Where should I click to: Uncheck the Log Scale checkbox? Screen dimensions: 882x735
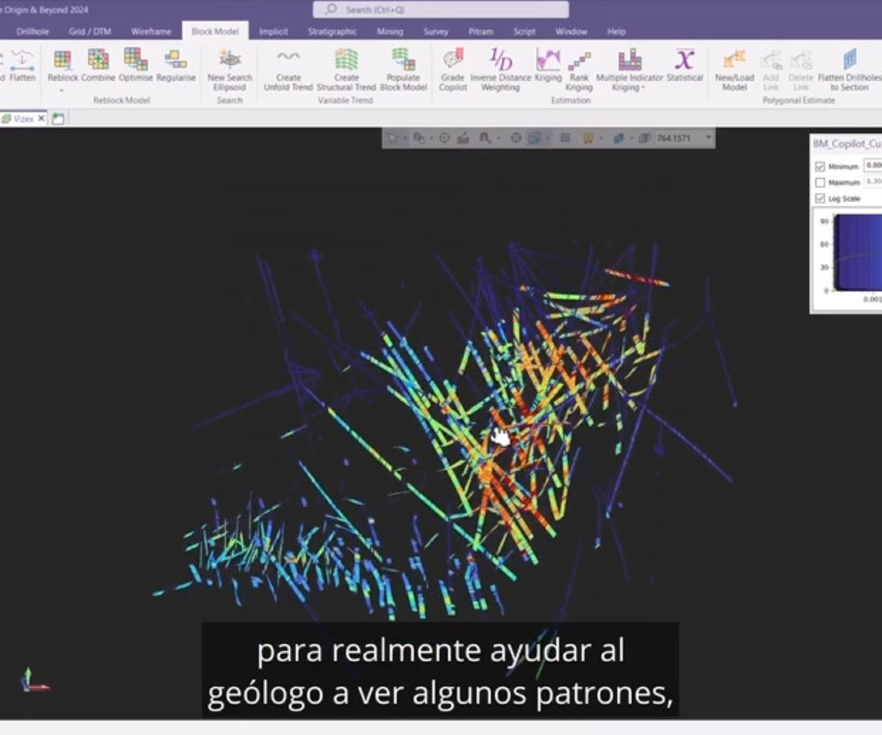click(820, 199)
